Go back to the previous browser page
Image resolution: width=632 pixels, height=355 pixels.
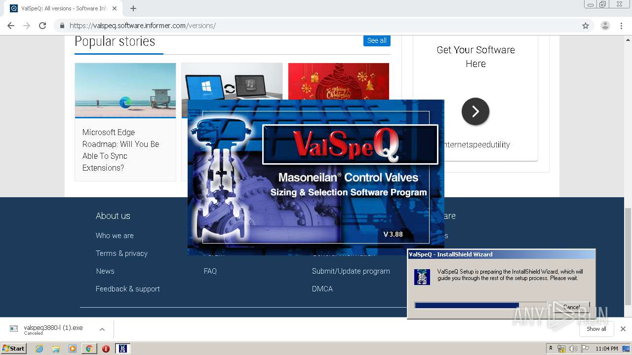[x=11, y=26]
